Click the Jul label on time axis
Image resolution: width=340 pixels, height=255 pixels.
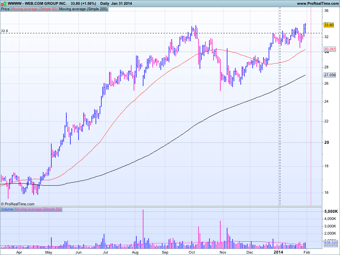pyautogui.click(x=105, y=253)
